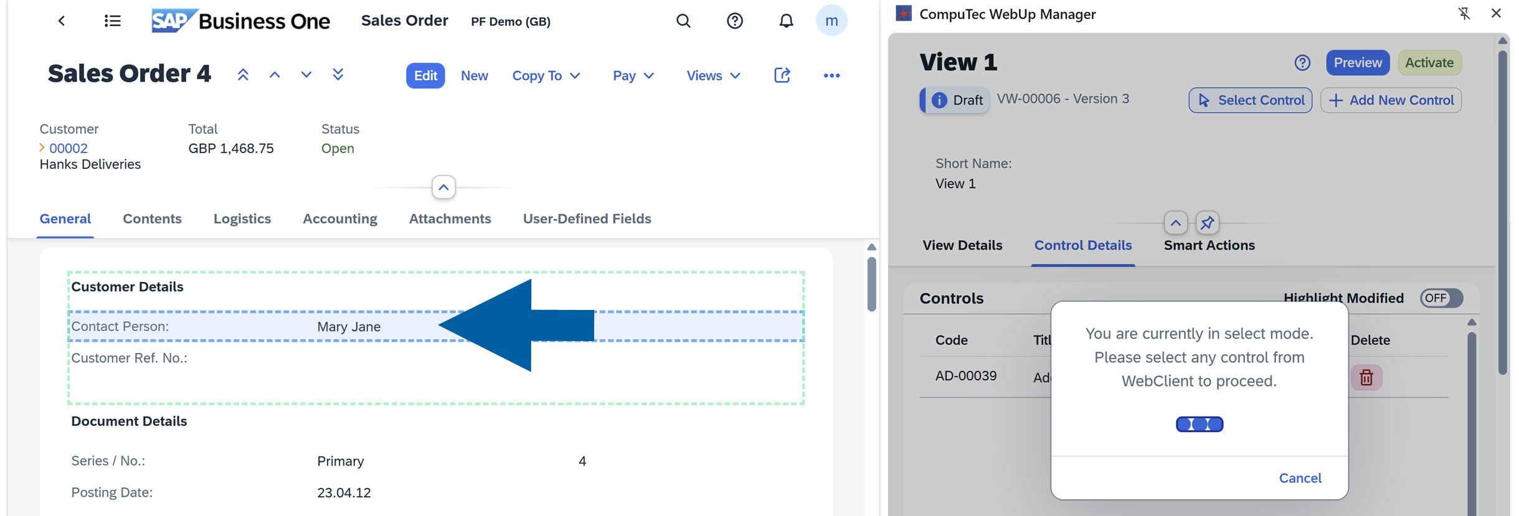Delete control AD-00039
The width and height of the screenshot is (1519, 516).
pyautogui.click(x=1366, y=377)
